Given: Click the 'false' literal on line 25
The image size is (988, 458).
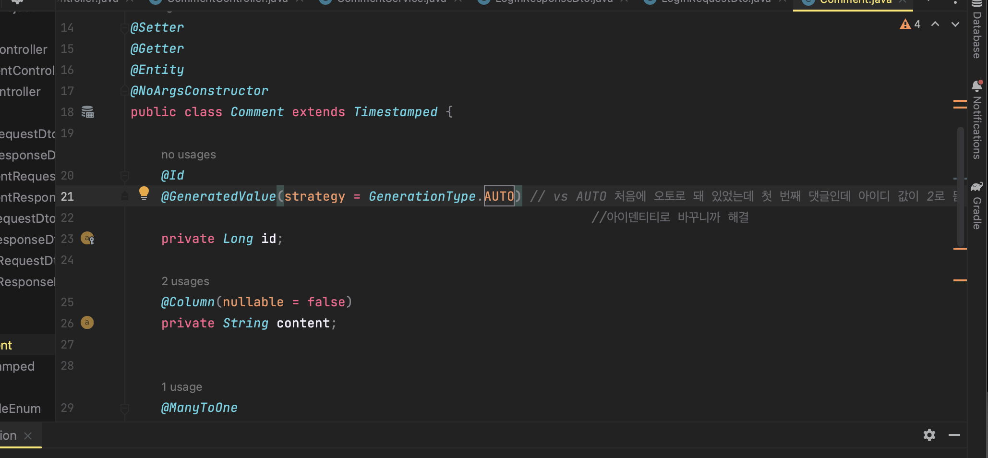Looking at the screenshot, I should pyautogui.click(x=326, y=302).
